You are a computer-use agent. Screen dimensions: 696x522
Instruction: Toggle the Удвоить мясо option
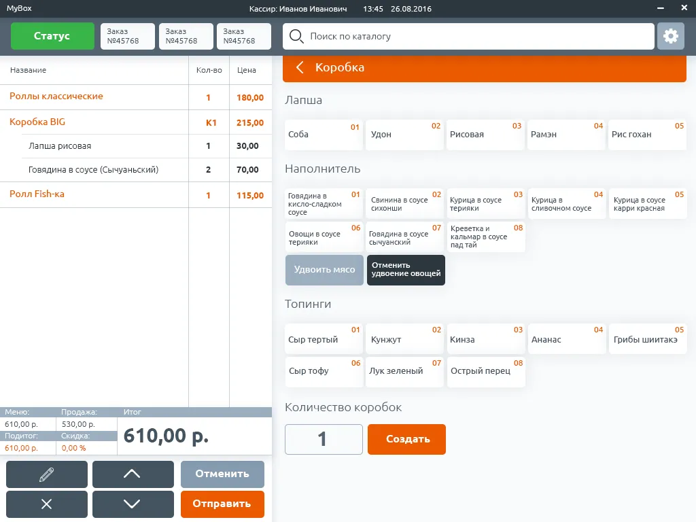324,270
